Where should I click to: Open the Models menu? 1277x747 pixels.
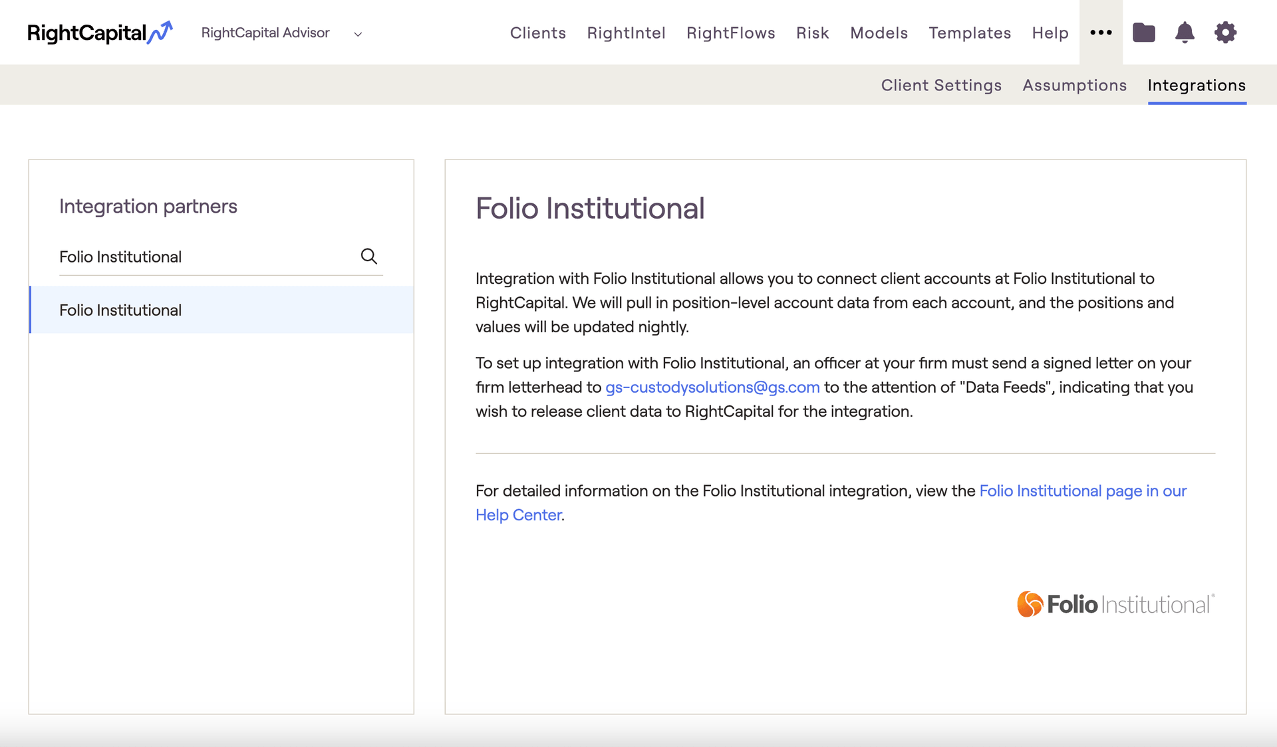click(879, 33)
